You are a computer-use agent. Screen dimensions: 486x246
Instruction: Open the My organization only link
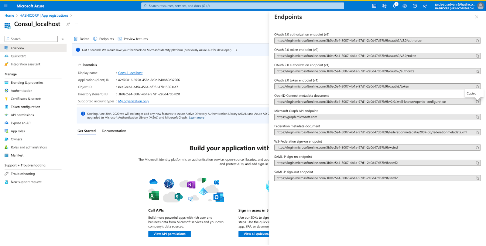click(x=134, y=101)
